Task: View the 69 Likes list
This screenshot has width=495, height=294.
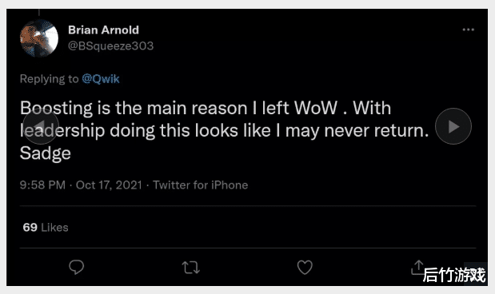Action: (46, 228)
